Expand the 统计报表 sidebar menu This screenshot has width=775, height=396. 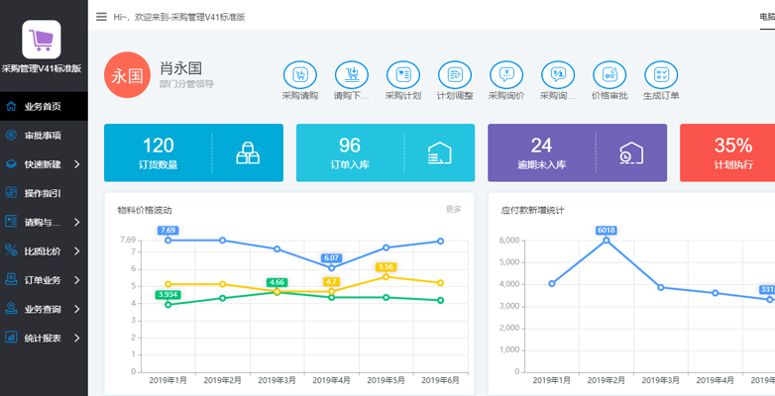[x=44, y=338]
